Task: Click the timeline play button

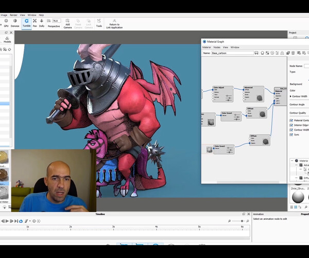Action: click(x=7, y=221)
